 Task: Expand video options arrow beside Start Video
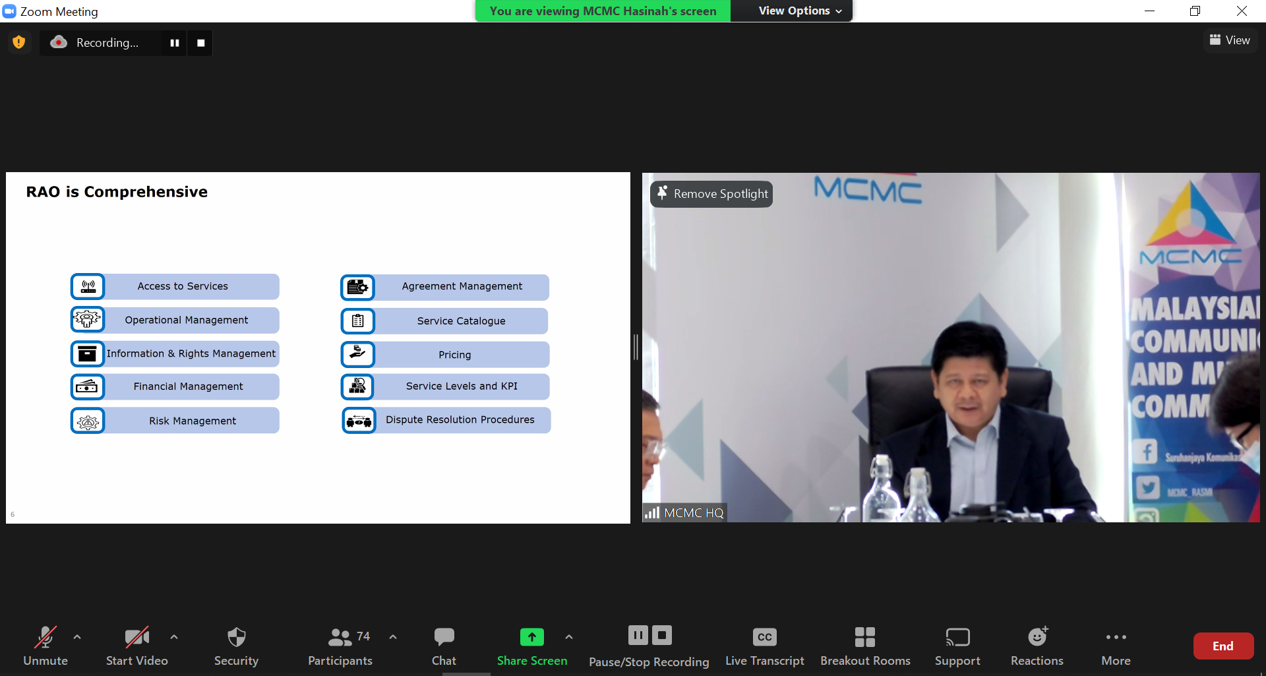(x=174, y=637)
